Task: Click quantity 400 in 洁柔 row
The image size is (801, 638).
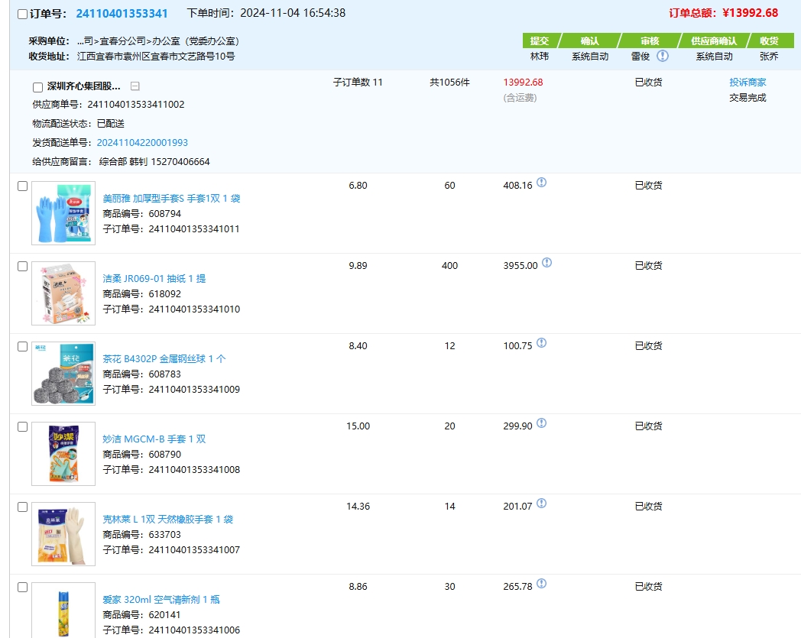Action: pos(449,266)
